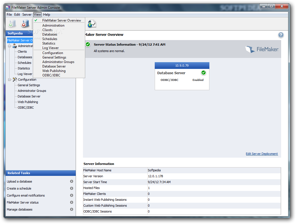Choose Administrator Groups in the View menu
This screenshot has height=224, width=296.
59,62
